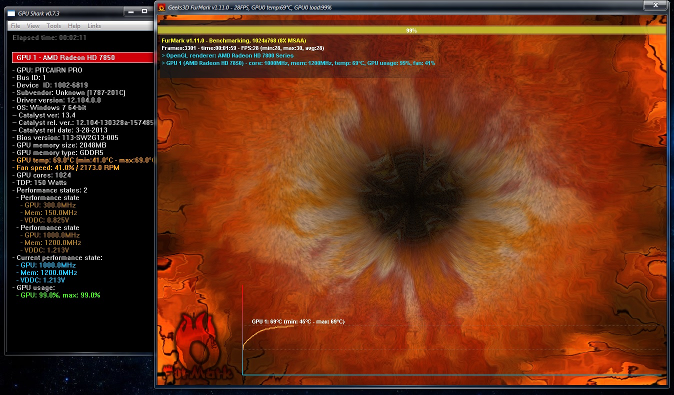The width and height of the screenshot is (674, 395).
Task: Click the 'Performance states: 2' line
Action: [x=49, y=190]
